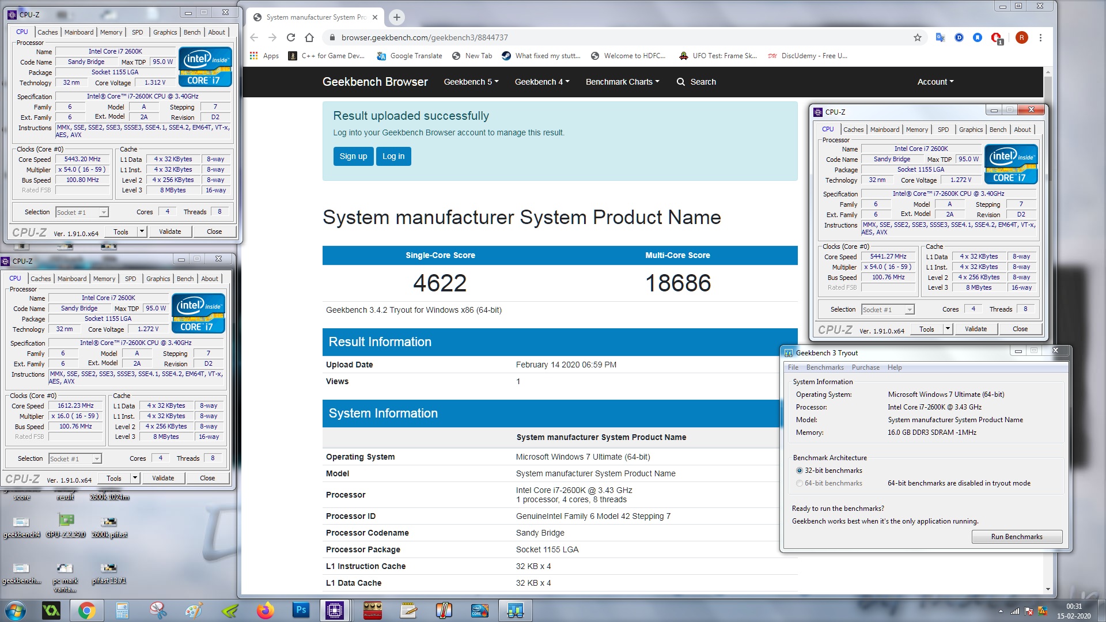Open the notepad-with-pencil taskbar icon

pos(408,610)
